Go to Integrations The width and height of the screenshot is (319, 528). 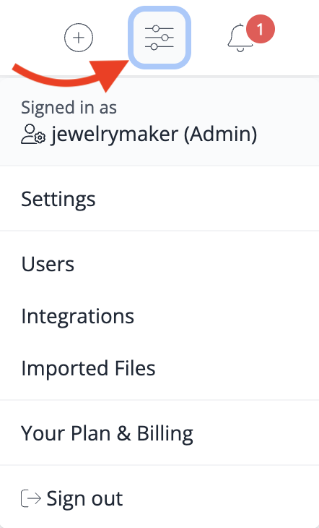(159, 316)
